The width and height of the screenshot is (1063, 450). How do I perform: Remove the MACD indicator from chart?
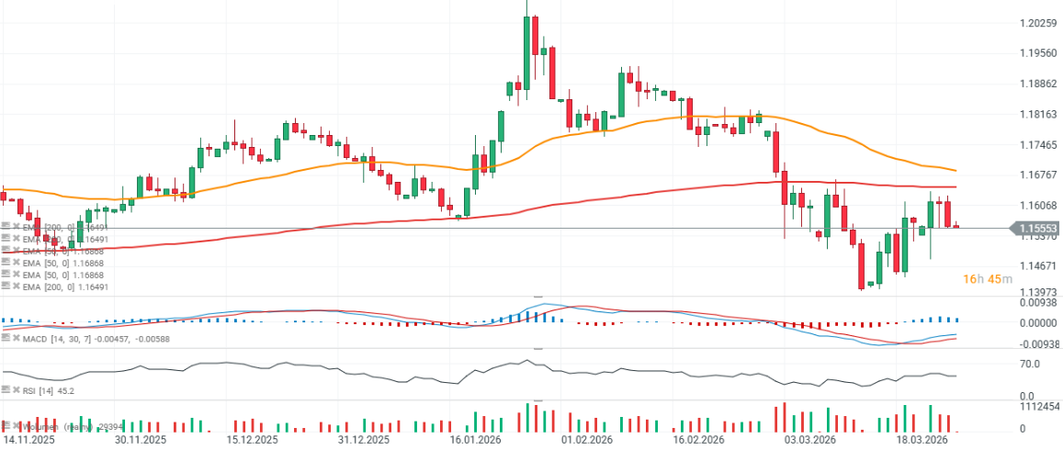click(x=16, y=339)
